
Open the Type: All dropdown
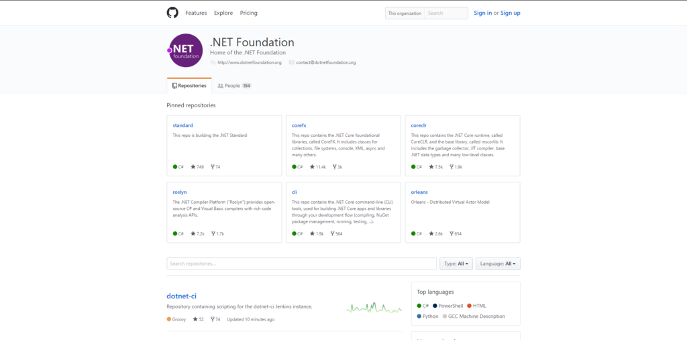456,264
